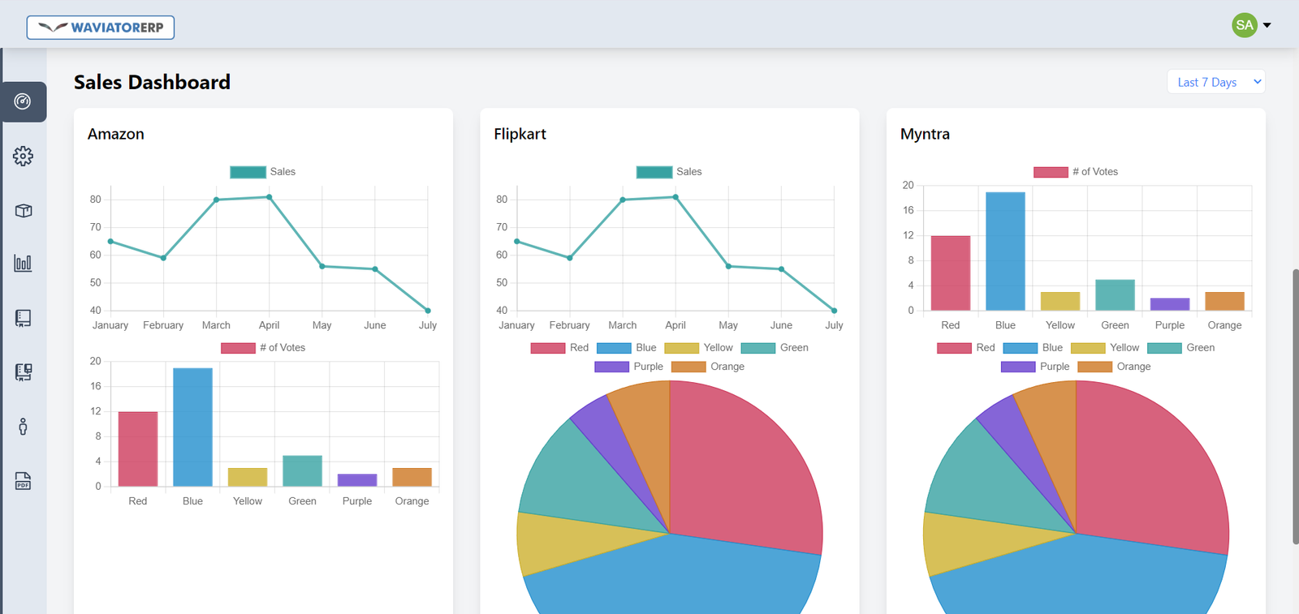Image resolution: width=1299 pixels, height=614 pixels.
Task: Click the July data point in Amazon line chart
Action: (x=428, y=311)
